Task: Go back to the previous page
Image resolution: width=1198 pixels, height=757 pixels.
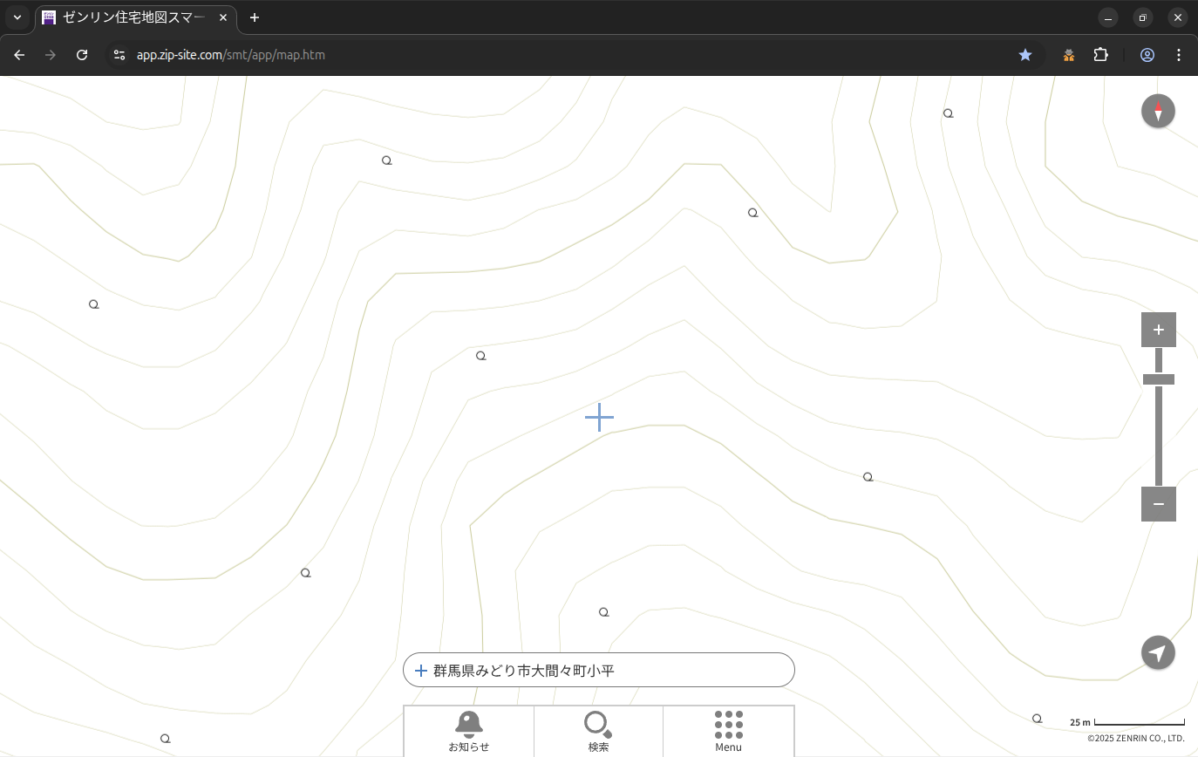Action: coord(19,55)
